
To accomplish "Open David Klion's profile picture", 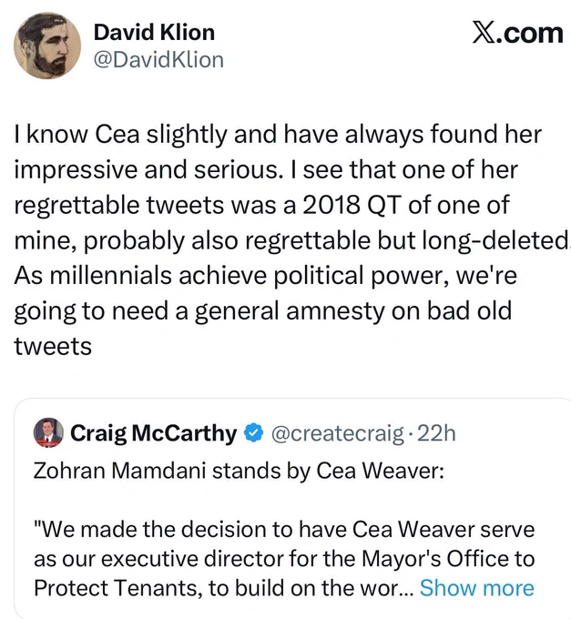I will (x=47, y=46).
